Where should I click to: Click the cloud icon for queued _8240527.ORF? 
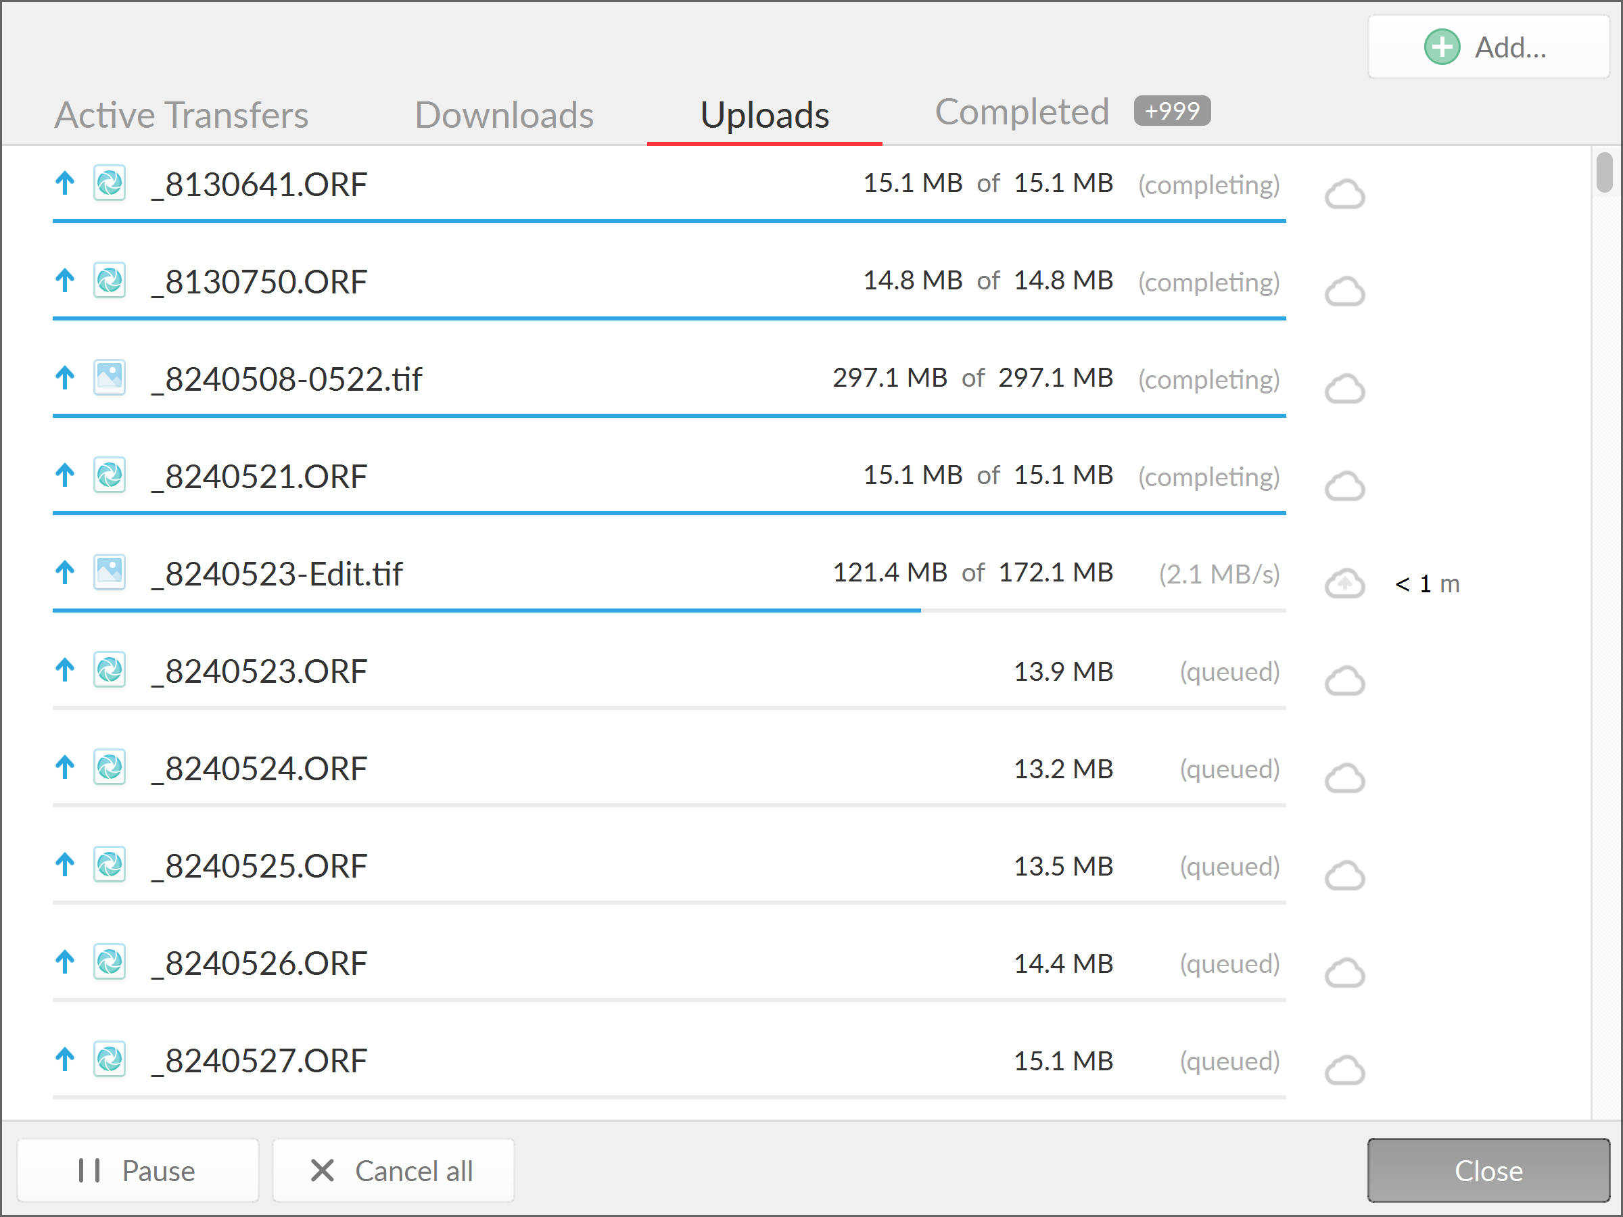click(1345, 1071)
